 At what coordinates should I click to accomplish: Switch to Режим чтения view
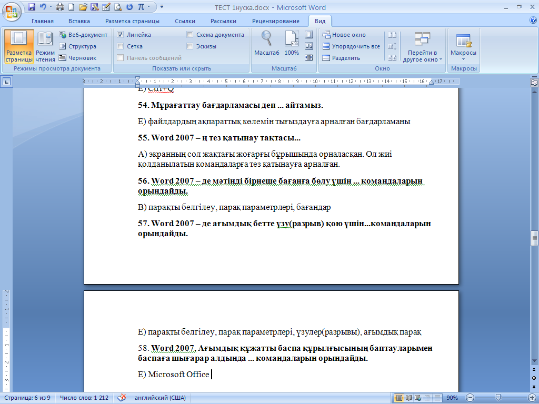click(x=45, y=46)
